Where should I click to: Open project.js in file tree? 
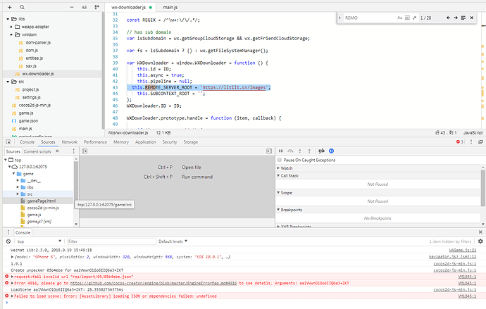[x=30, y=89]
